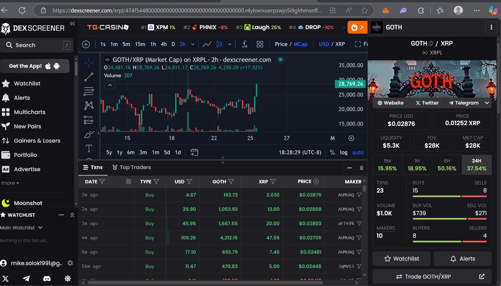Switch chart to MCap mode
Viewport: 501px width, 286px height.
click(300, 44)
